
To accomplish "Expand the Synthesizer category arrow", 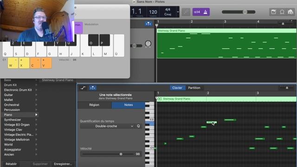I will (36, 120).
